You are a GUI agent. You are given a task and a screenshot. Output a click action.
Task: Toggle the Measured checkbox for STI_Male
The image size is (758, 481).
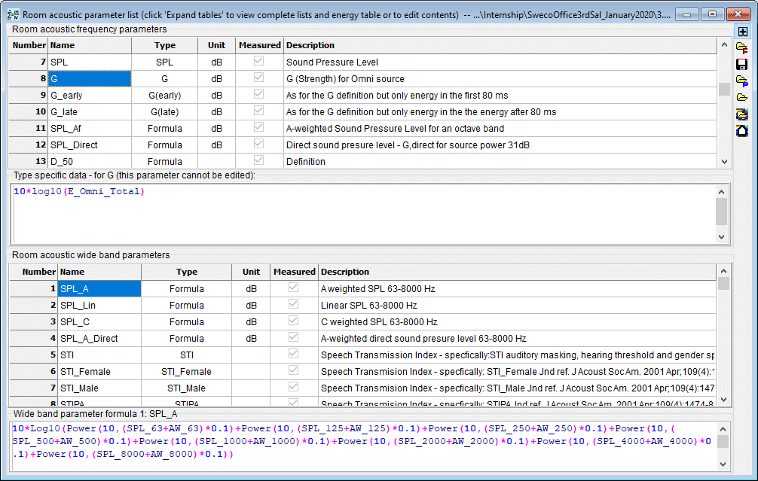point(293,387)
